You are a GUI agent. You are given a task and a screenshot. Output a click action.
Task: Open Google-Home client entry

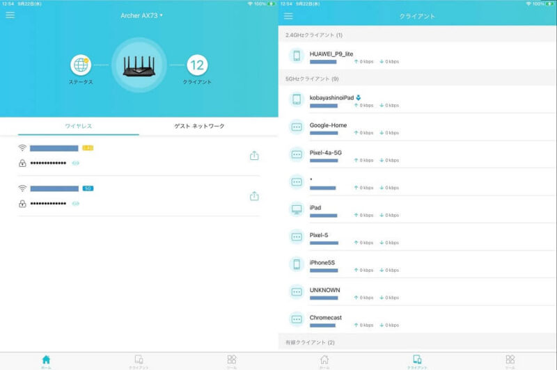[x=417, y=127]
